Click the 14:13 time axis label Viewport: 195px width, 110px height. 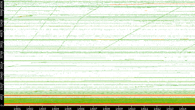point(170,109)
